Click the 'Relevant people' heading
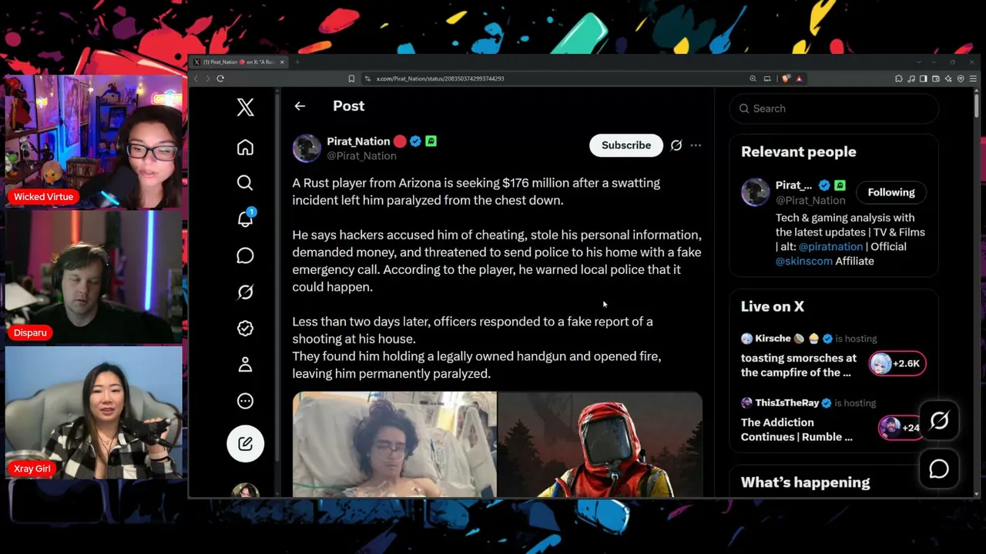 [798, 152]
